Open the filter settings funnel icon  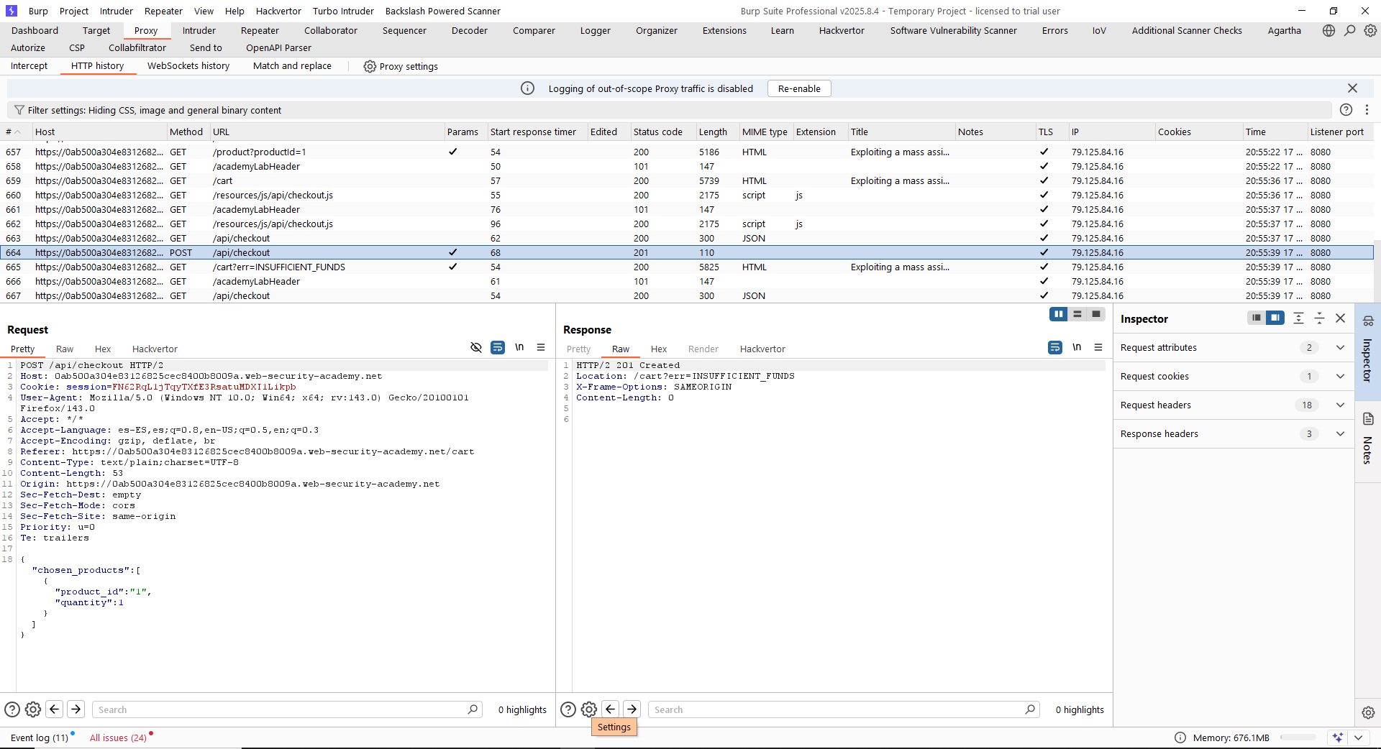(x=19, y=110)
